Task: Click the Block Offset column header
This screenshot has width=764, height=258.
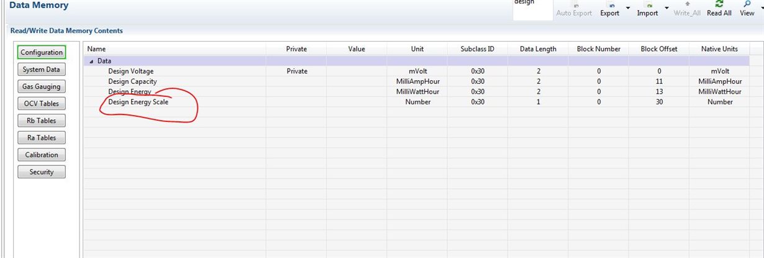Action: [659, 48]
